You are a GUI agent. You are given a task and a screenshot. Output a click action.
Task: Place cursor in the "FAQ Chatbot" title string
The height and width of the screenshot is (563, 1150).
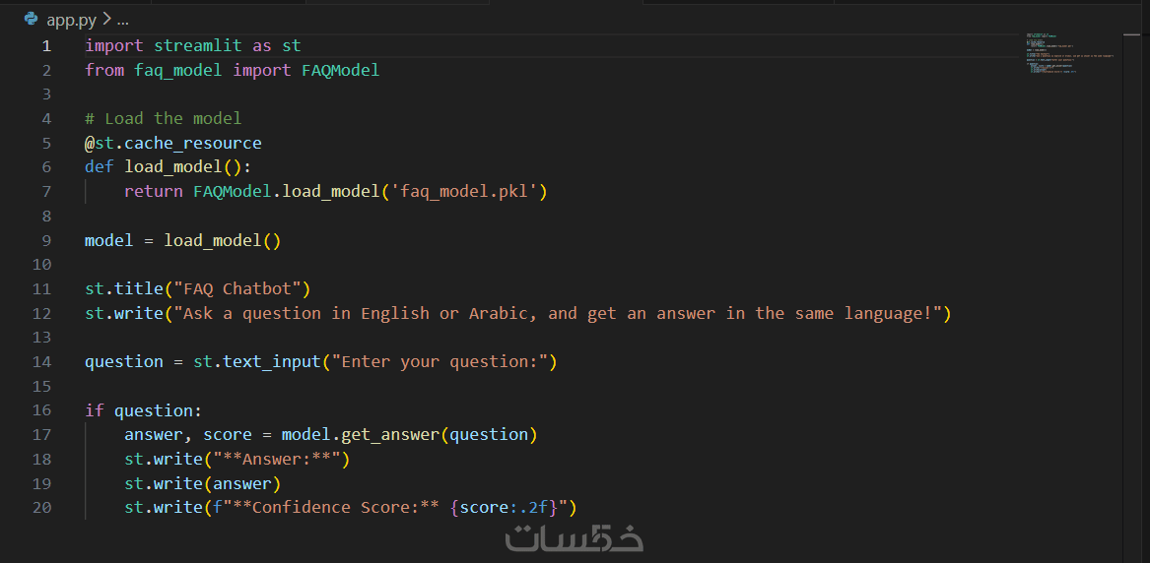pyautogui.click(x=241, y=288)
